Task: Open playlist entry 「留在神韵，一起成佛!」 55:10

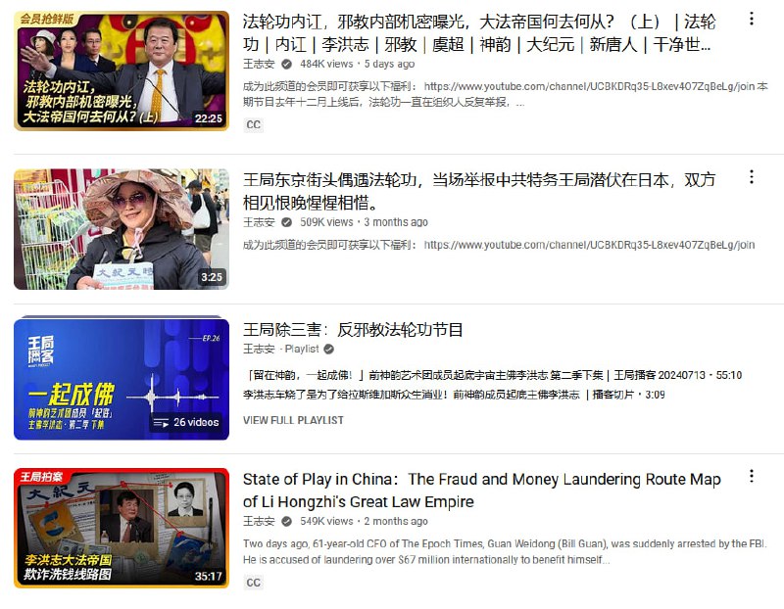Action: tap(493, 375)
